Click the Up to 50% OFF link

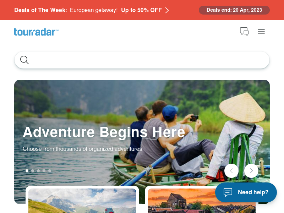pyautogui.click(x=141, y=10)
